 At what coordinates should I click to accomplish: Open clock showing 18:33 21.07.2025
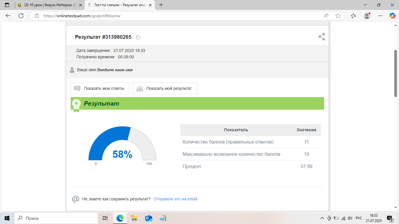pyautogui.click(x=374, y=218)
